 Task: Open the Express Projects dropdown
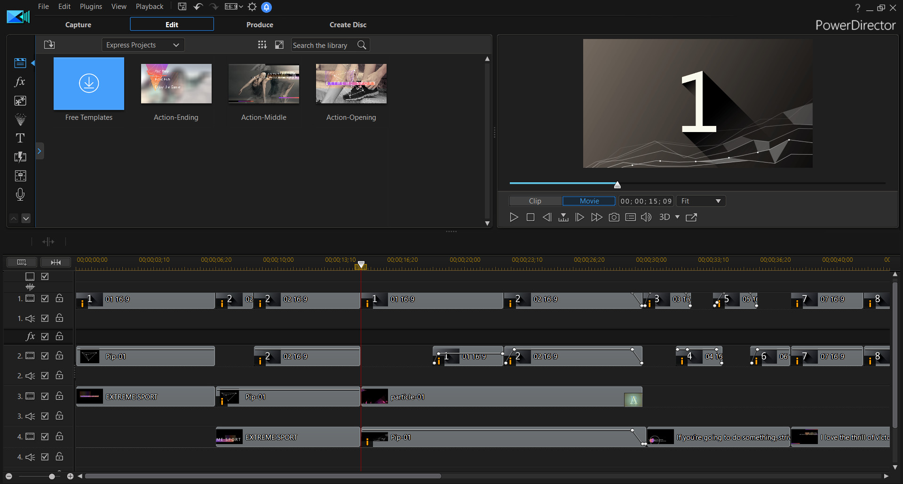[143, 45]
